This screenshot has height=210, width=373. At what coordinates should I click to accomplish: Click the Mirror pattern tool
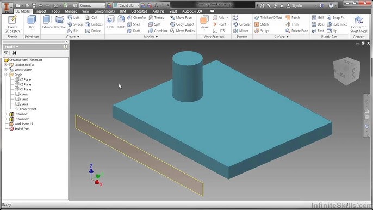(x=241, y=30)
